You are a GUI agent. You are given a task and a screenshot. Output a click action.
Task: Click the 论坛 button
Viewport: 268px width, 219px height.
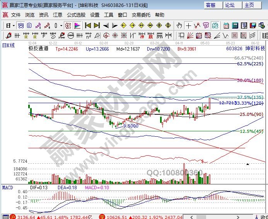coord(230,5)
